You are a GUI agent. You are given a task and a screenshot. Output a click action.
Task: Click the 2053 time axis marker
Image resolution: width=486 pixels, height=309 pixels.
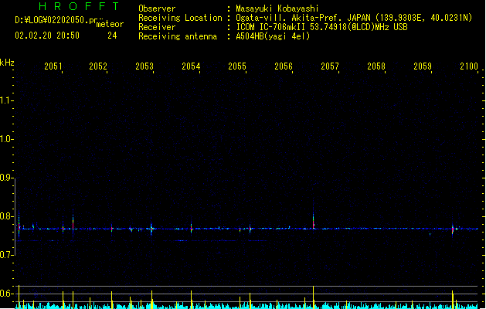point(144,66)
